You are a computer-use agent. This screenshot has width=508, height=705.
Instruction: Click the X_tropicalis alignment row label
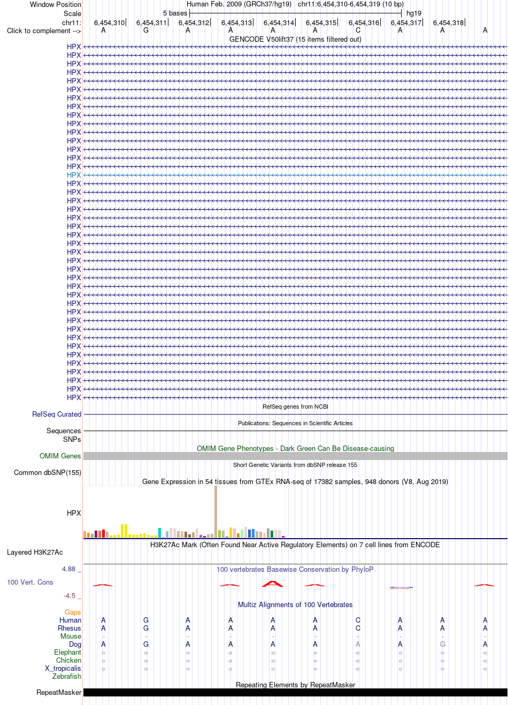coord(63,668)
